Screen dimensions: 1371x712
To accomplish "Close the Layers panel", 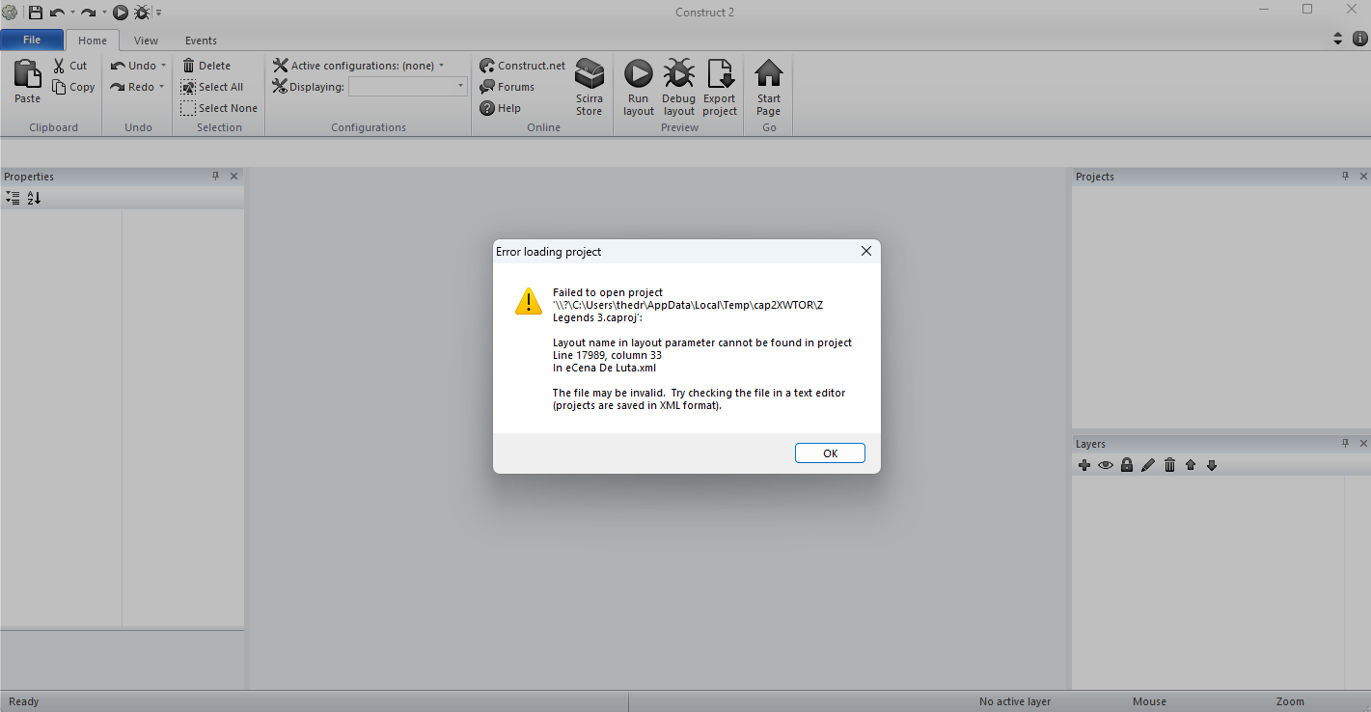I will click(x=1363, y=444).
